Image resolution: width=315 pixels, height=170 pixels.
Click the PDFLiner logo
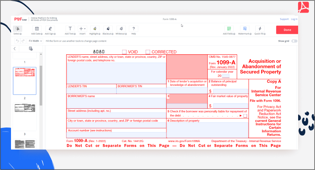point(20,19)
